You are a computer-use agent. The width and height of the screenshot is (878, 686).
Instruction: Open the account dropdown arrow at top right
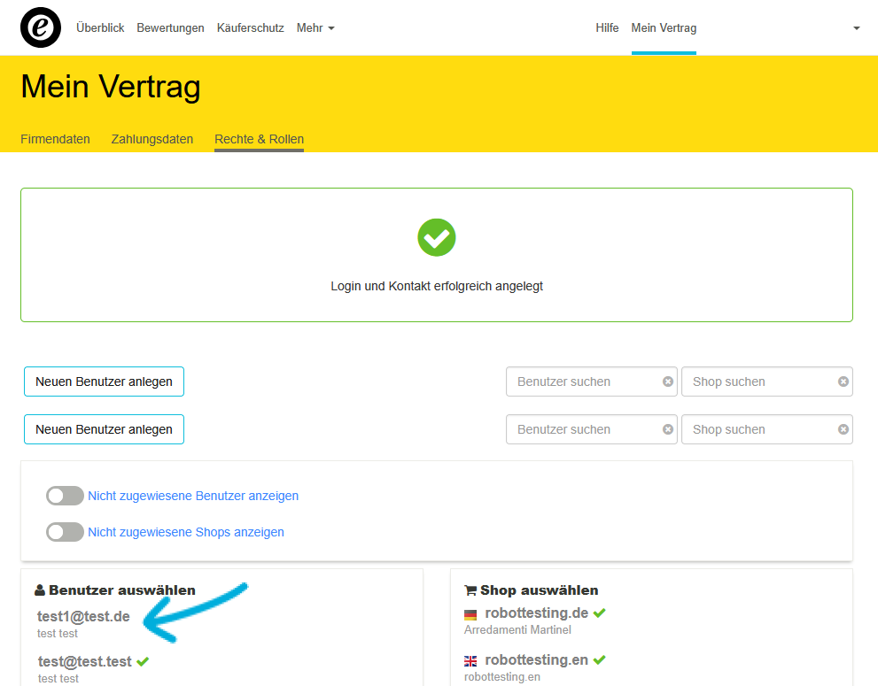pyautogui.click(x=856, y=28)
